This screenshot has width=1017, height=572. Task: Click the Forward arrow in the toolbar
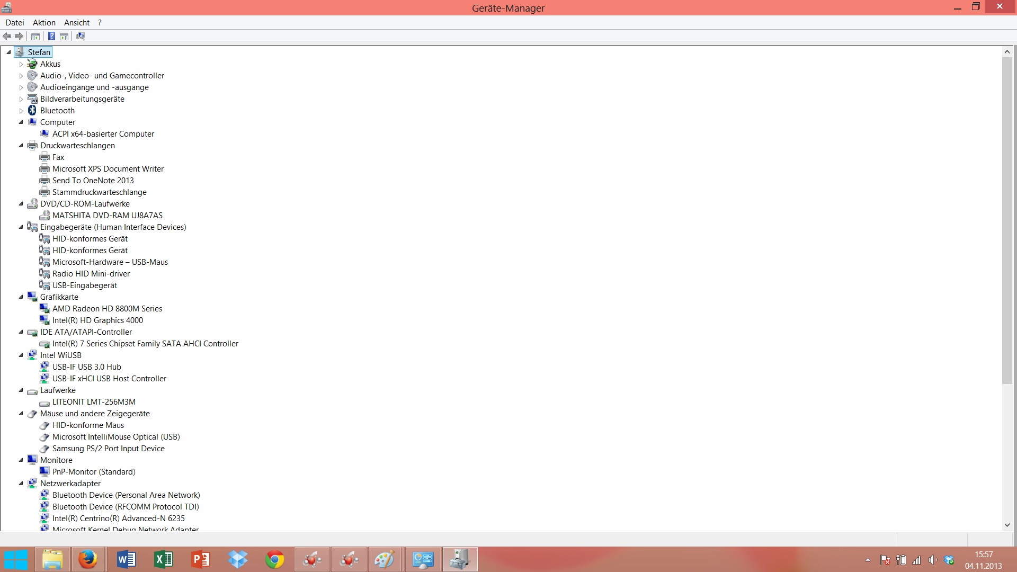tap(19, 37)
